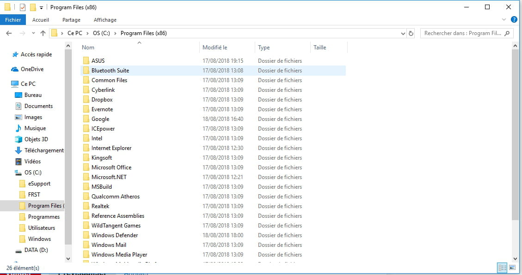Click OS (C:) in the address breadcrumb
The width and height of the screenshot is (522, 275).
(x=101, y=33)
